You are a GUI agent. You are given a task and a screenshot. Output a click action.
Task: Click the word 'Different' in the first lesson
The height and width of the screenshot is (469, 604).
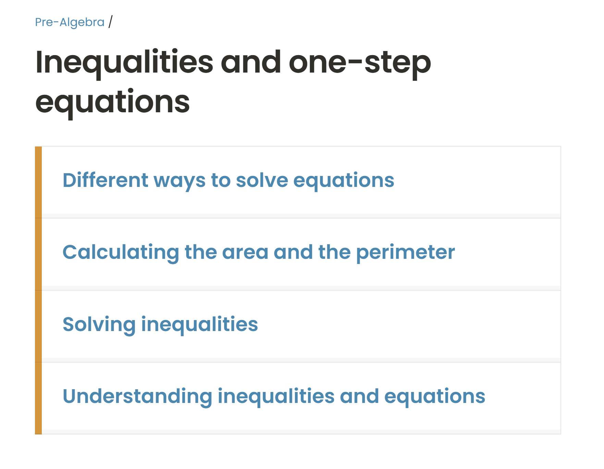tap(106, 180)
